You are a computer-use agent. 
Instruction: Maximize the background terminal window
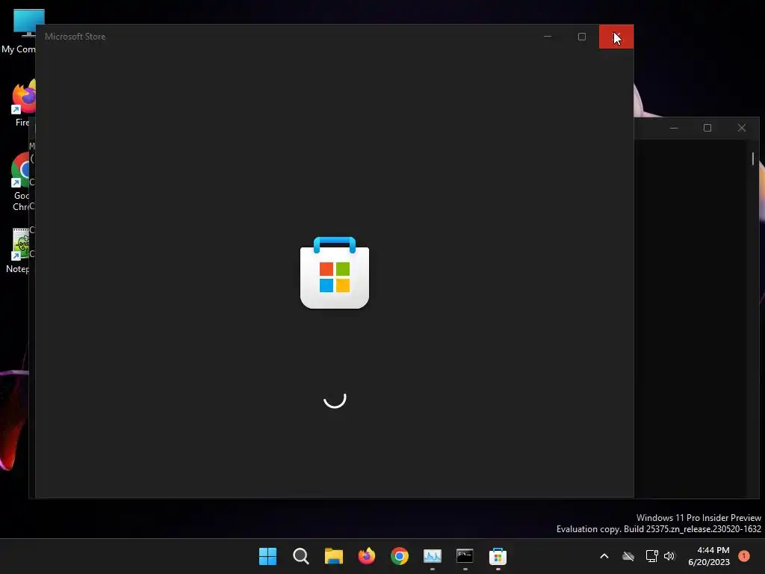(x=707, y=128)
